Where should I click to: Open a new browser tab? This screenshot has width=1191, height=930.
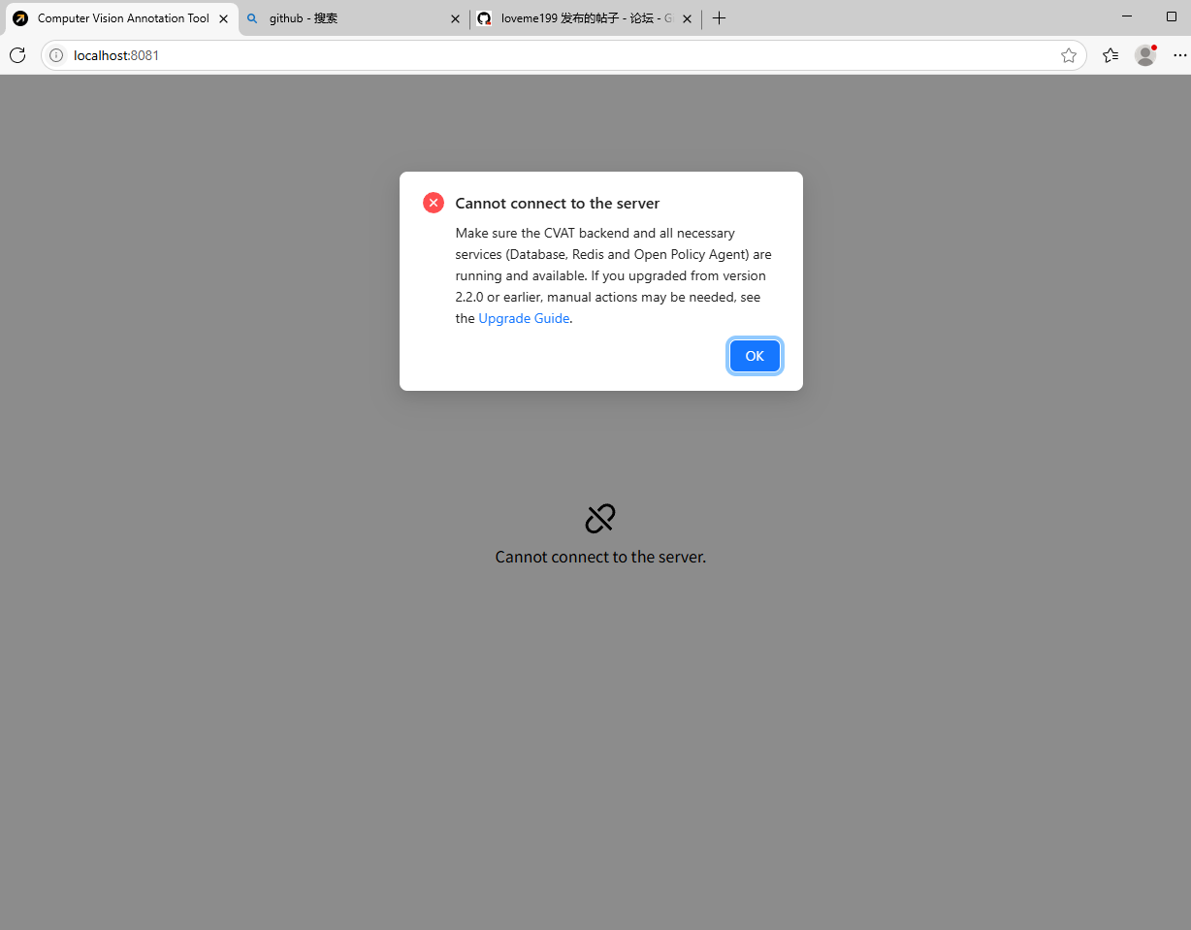pyautogui.click(x=719, y=18)
